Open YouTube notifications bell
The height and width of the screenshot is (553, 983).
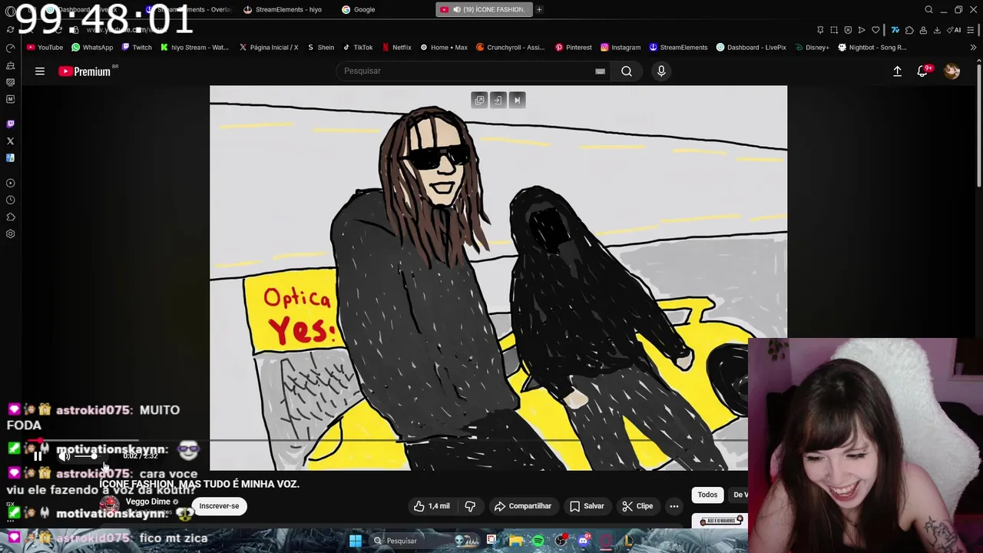tap(922, 71)
